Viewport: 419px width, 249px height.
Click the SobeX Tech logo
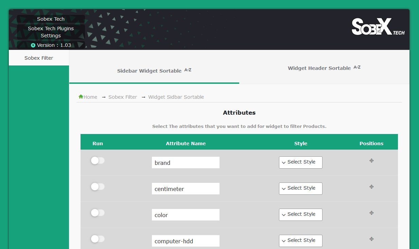[378, 26]
